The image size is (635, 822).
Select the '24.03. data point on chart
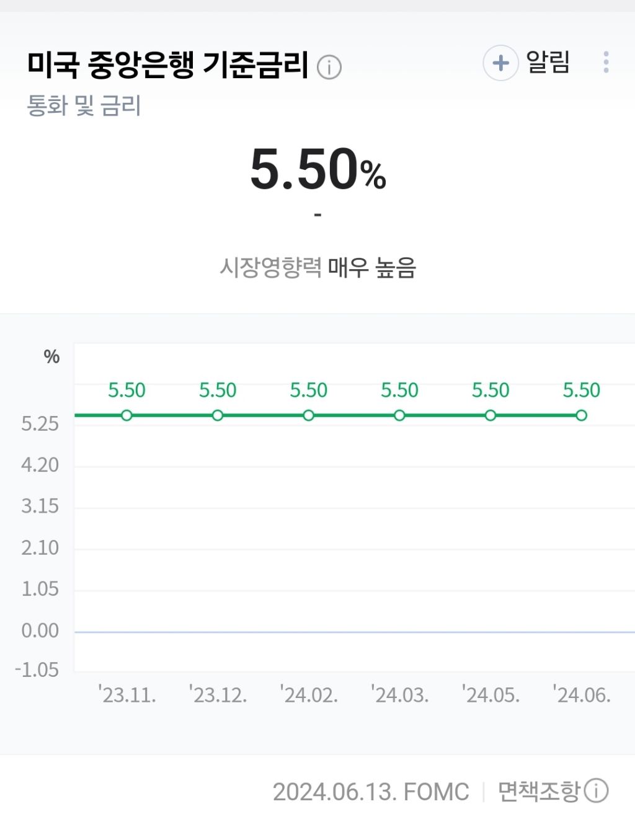[x=399, y=415]
